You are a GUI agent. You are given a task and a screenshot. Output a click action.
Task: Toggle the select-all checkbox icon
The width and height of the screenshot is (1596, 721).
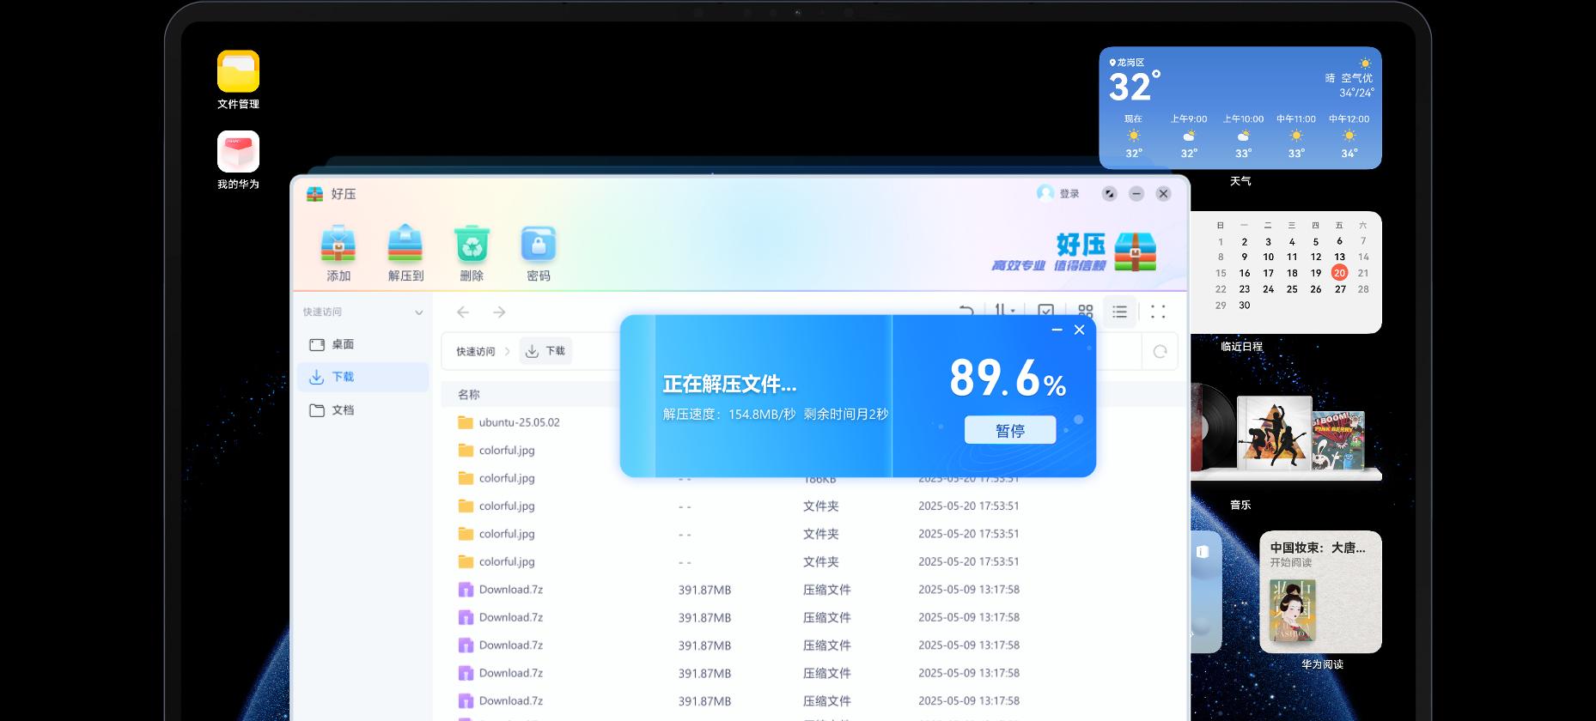click(1045, 311)
